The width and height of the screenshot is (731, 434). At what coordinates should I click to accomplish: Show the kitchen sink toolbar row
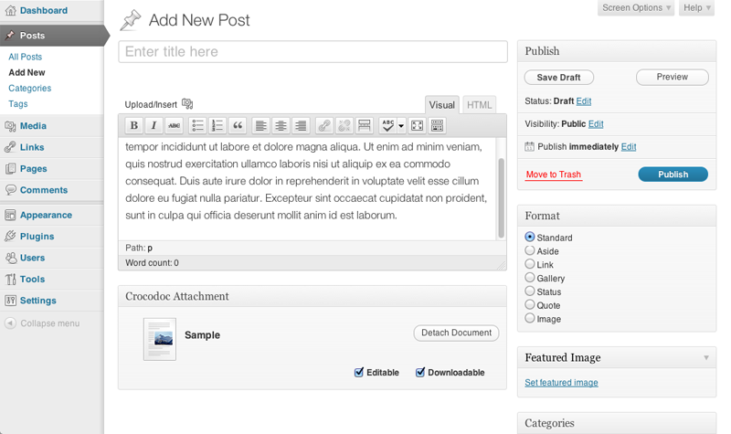point(438,125)
